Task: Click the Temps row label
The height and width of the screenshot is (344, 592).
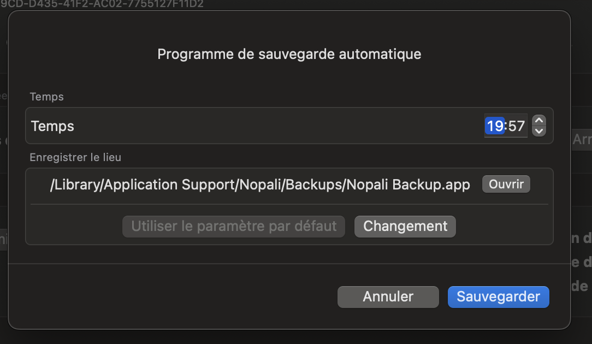Action: click(52, 126)
